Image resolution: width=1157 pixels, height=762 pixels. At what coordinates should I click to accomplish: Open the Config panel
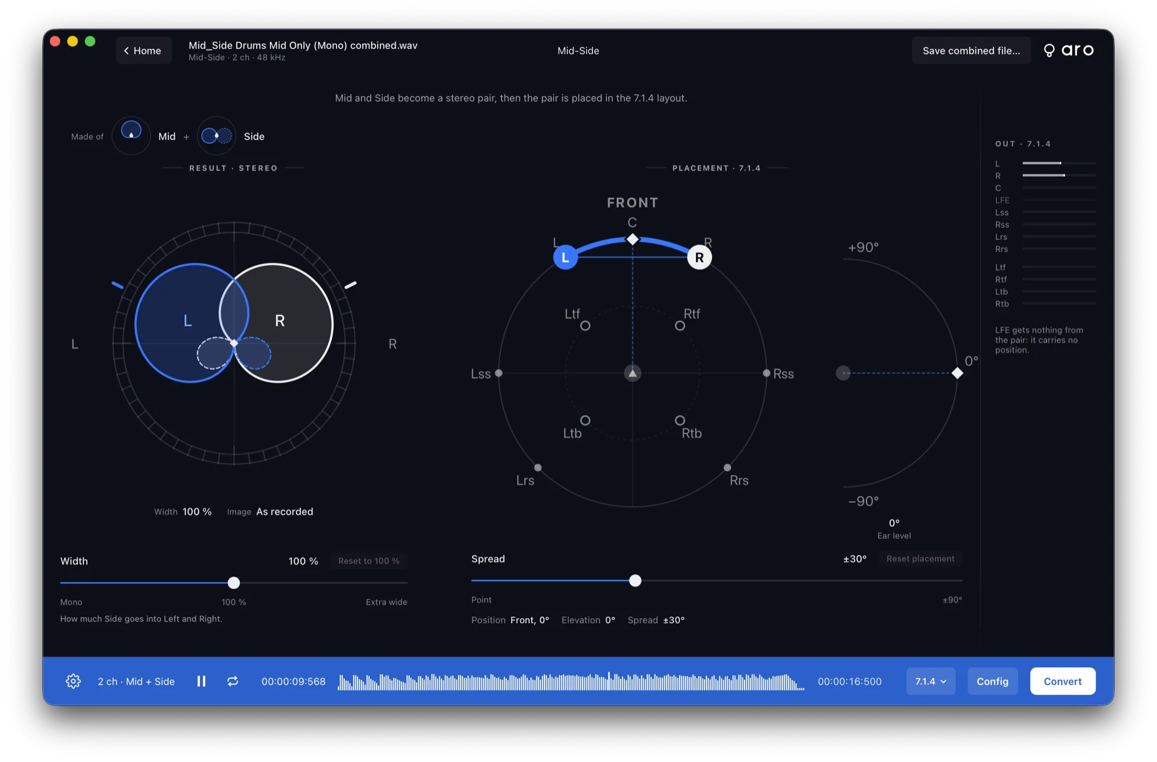[993, 681]
